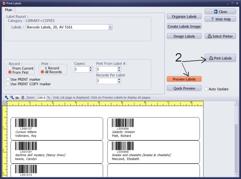241x179 pixels.
Task: Click the preview scrollbar up arrow
Action: [237, 103]
